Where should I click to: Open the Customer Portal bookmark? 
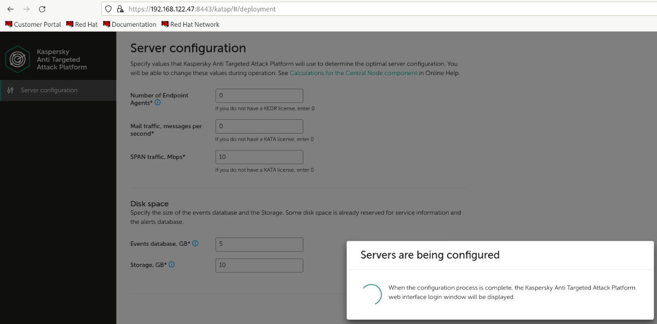click(x=33, y=25)
